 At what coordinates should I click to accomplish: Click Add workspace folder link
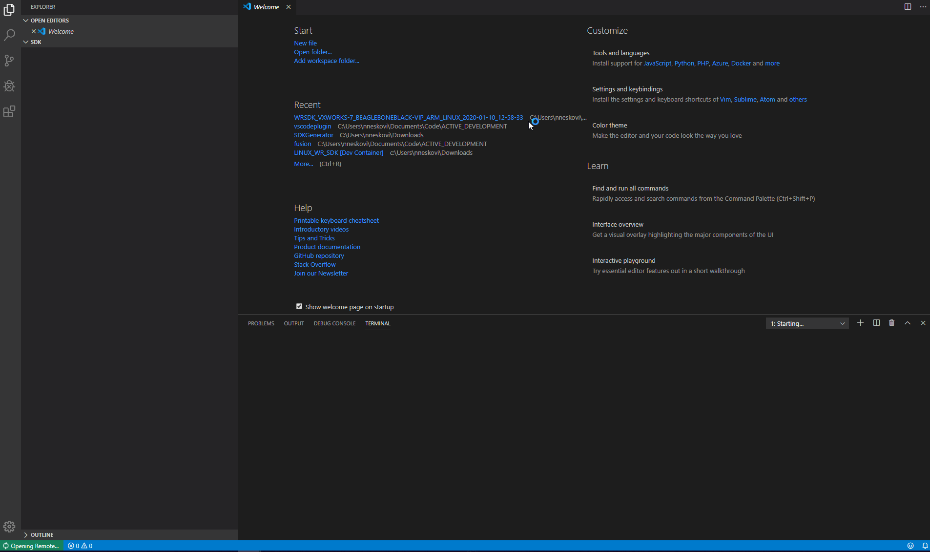pos(326,61)
